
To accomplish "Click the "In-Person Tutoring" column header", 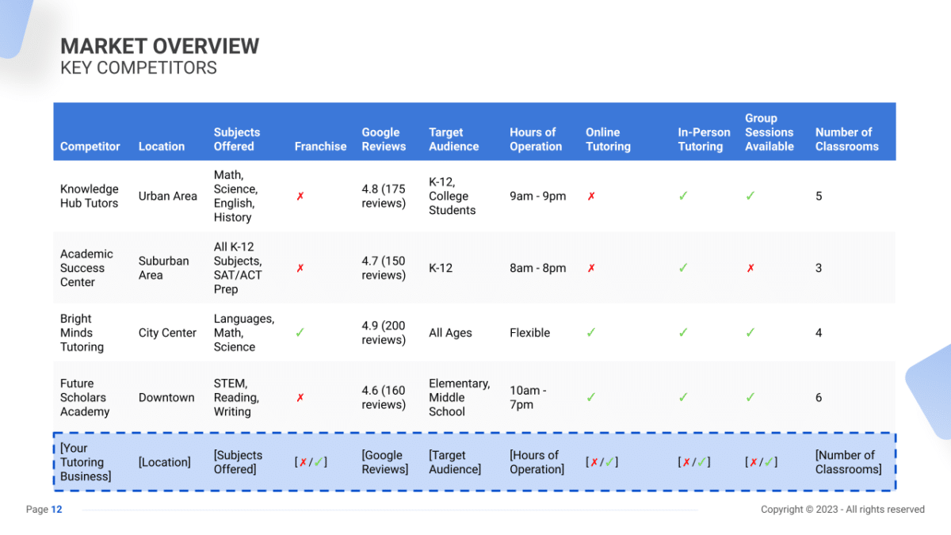I will pyautogui.click(x=705, y=139).
